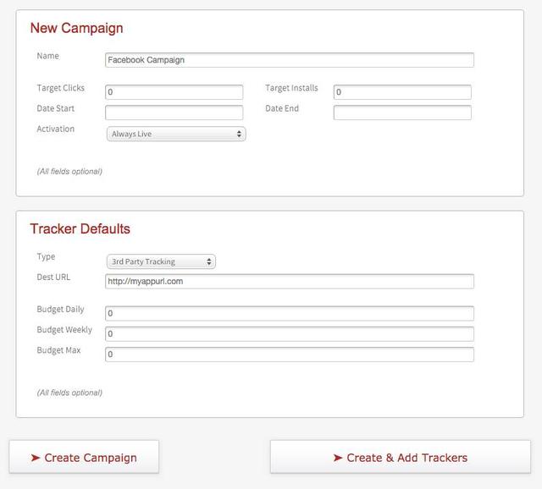
Task: Select the Date Start field
Action: (174, 113)
